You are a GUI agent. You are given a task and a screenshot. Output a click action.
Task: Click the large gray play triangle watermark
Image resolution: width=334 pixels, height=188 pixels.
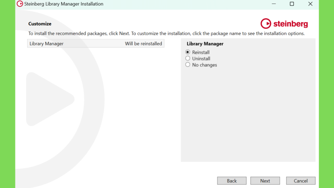tap(50, 99)
